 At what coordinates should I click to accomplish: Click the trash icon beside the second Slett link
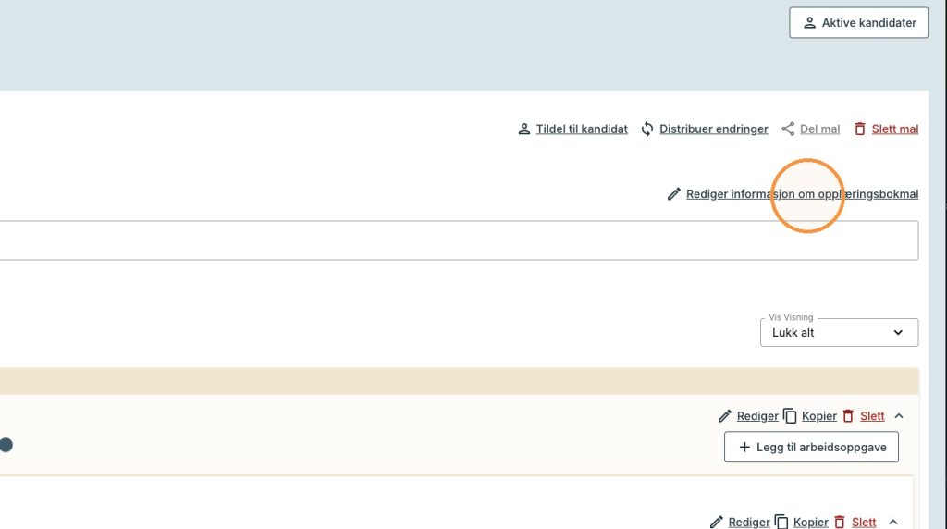point(840,522)
